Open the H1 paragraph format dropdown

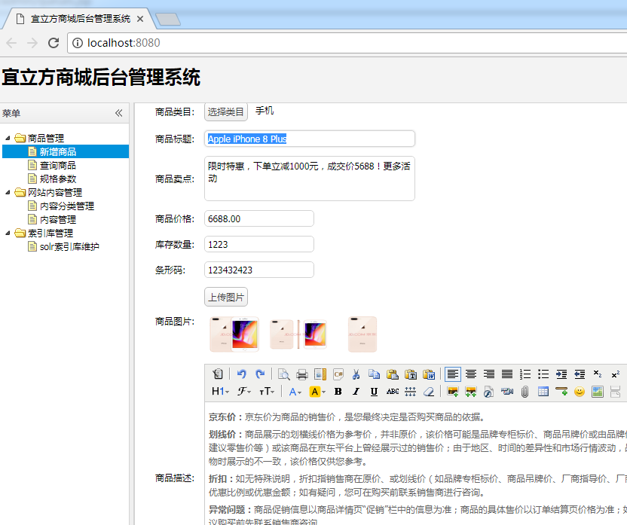click(220, 392)
